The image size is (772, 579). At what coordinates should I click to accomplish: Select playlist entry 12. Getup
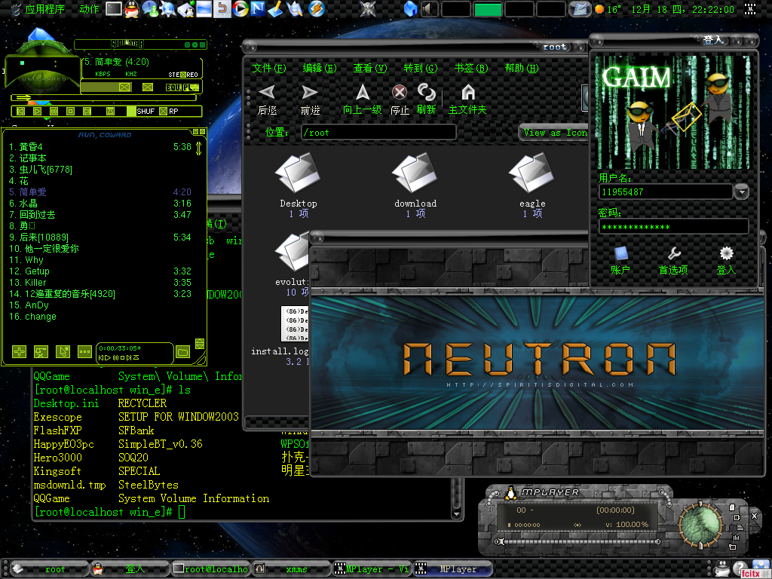tap(100, 271)
